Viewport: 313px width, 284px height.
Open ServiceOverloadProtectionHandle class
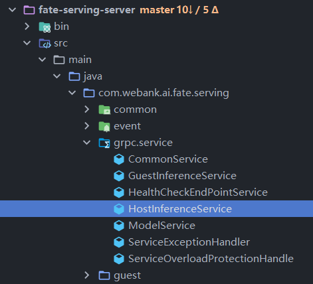point(211,259)
